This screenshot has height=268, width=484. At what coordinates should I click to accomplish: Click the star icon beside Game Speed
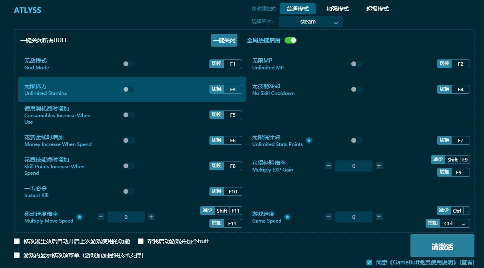(288, 218)
